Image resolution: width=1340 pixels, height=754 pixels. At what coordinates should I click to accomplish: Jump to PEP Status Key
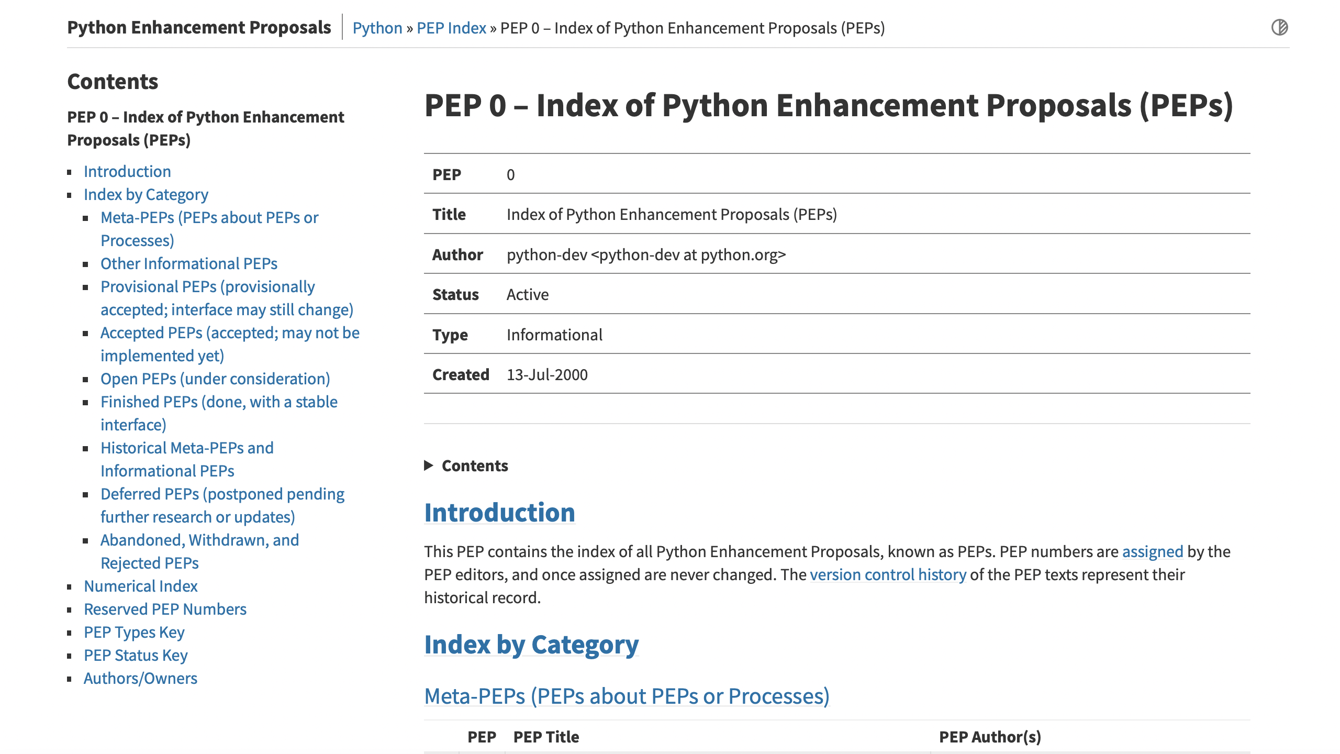(136, 655)
